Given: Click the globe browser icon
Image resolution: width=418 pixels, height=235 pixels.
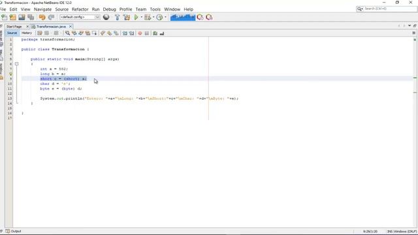Looking at the screenshot, I should (x=106, y=18).
